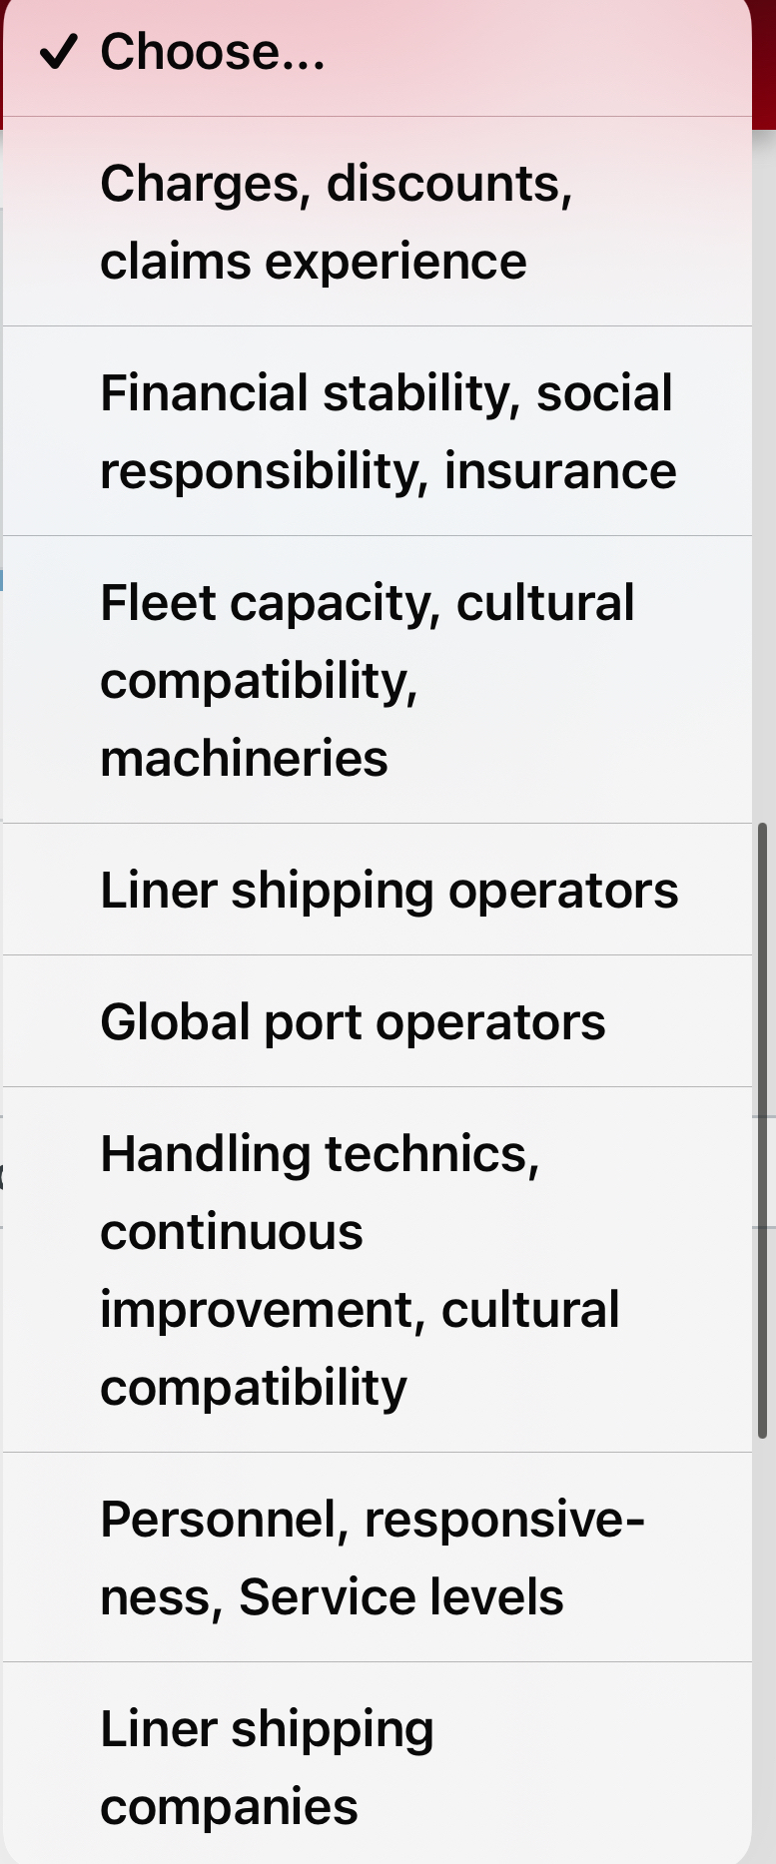Click the checkmark beside Choose…
Image resolution: width=776 pixels, height=1864 pixels.
59,52
